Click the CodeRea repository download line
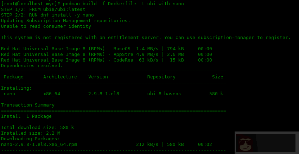The image size is (299, 154). [x=106, y=60]
